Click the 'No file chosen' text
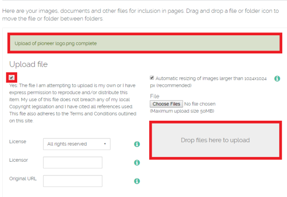 pos(200,104)
